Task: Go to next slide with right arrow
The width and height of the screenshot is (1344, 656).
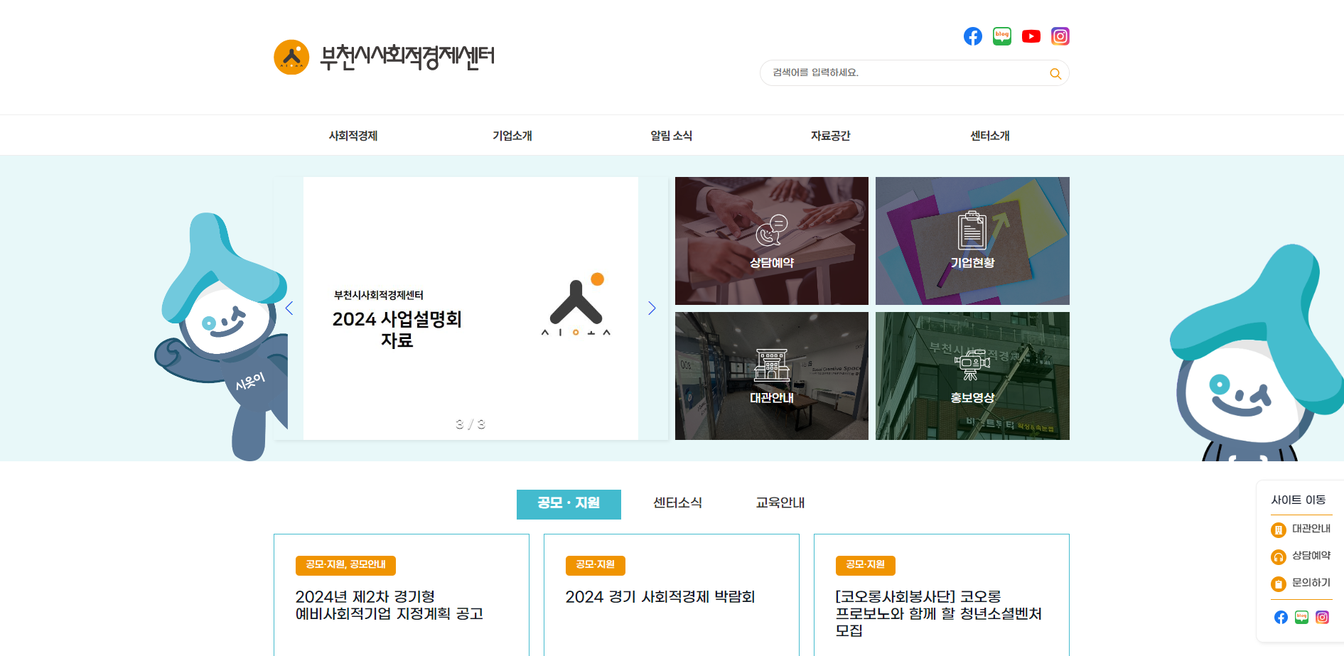Action: tap(652, 308)
